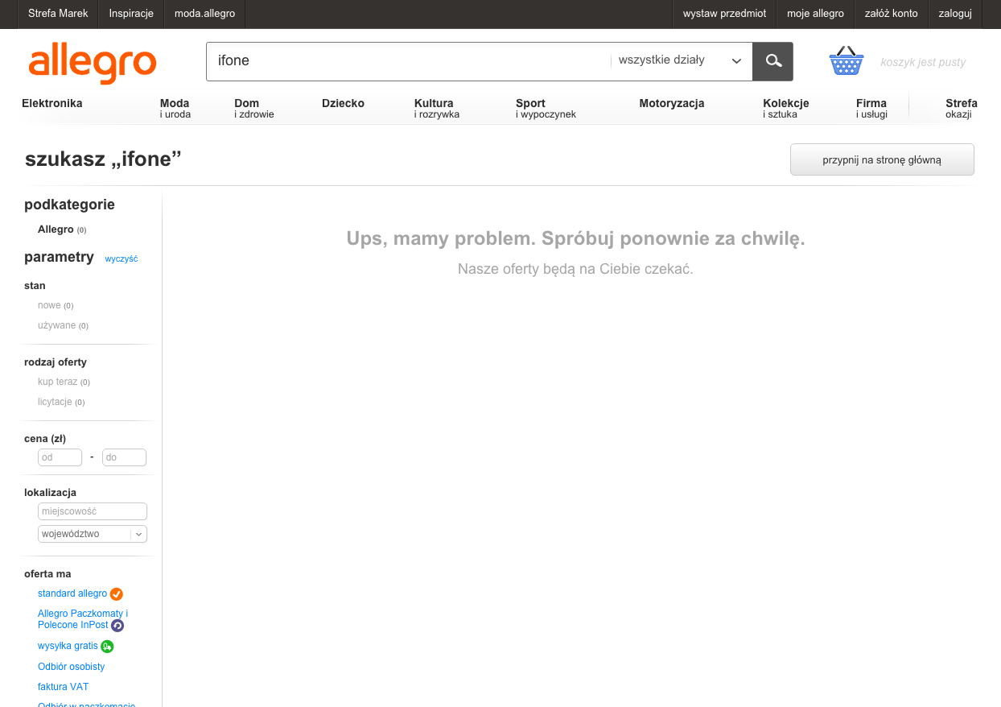The image size is (1001, 707).
Task: Click the orange standard allegro checkmark badge
Action: pos(117,594)
